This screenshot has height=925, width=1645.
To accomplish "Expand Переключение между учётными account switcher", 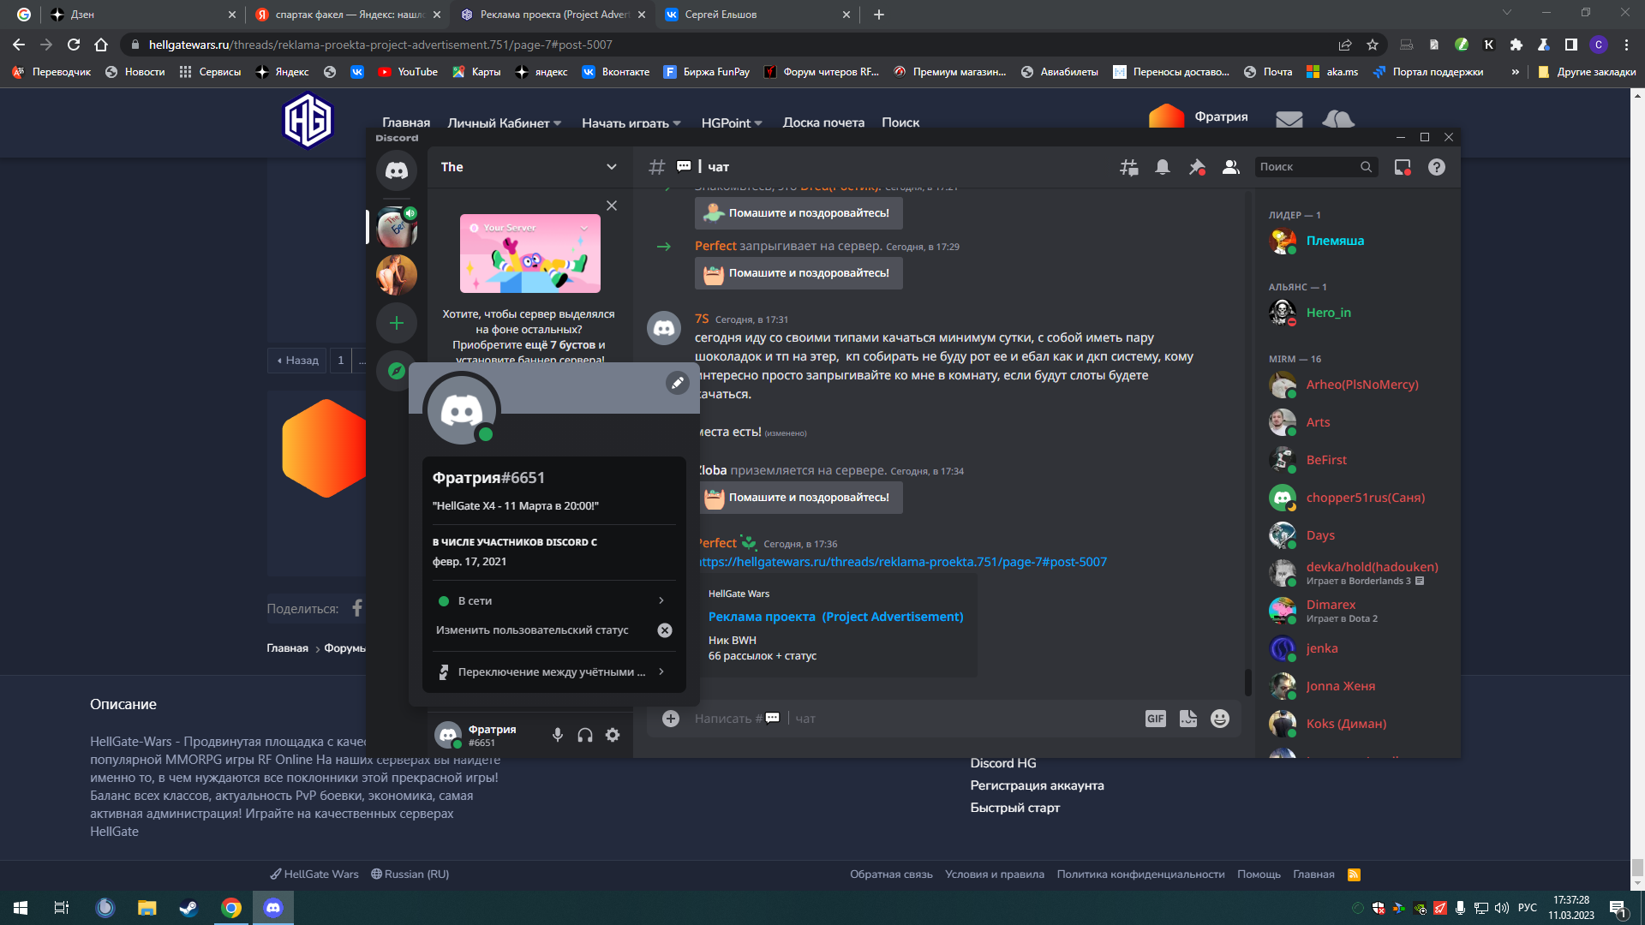I will point(553,671).
